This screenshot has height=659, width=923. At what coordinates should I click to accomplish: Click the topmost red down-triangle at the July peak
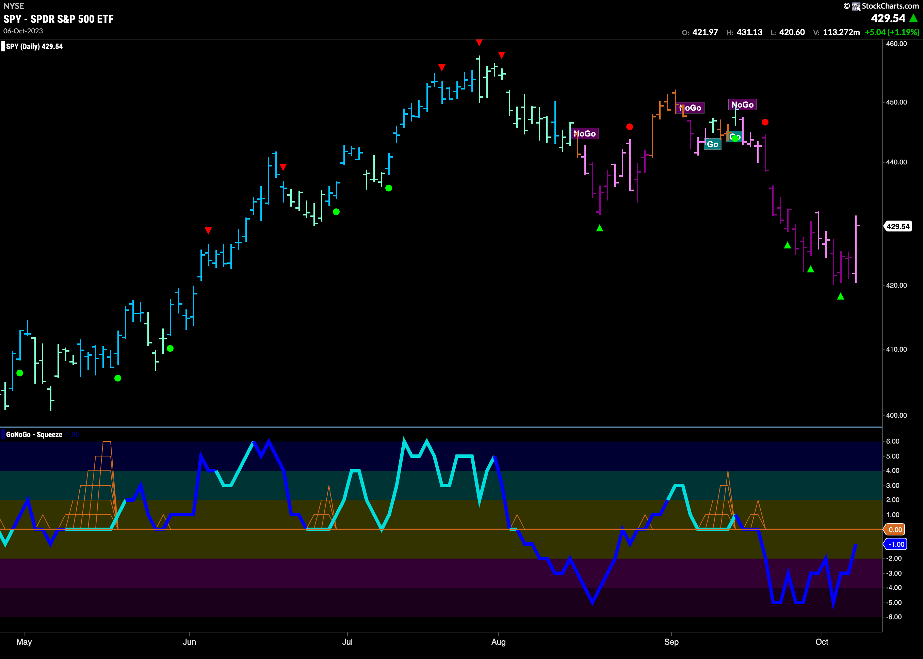[x=479, y=43]
